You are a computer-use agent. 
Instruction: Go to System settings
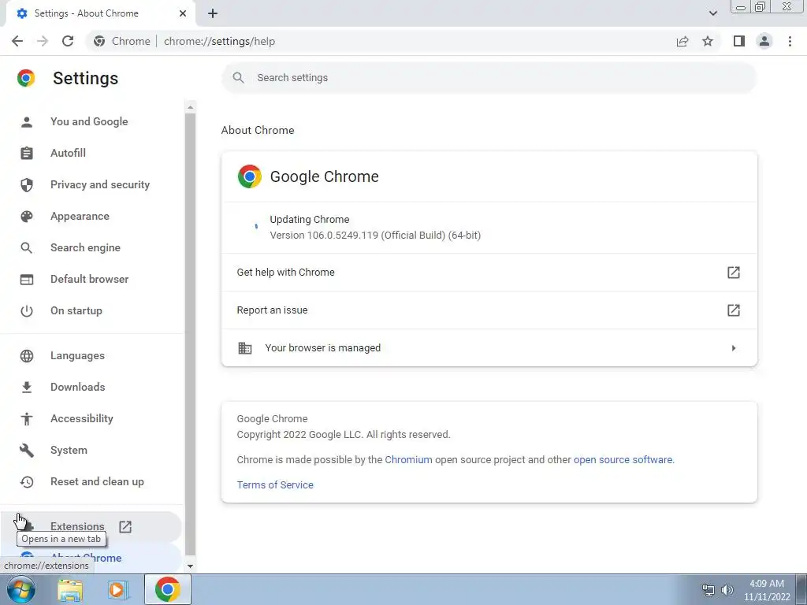point(69,450)
